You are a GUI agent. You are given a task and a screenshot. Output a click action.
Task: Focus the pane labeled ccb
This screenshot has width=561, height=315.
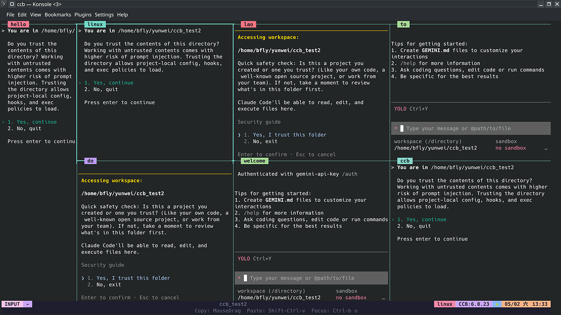point(405,161)
